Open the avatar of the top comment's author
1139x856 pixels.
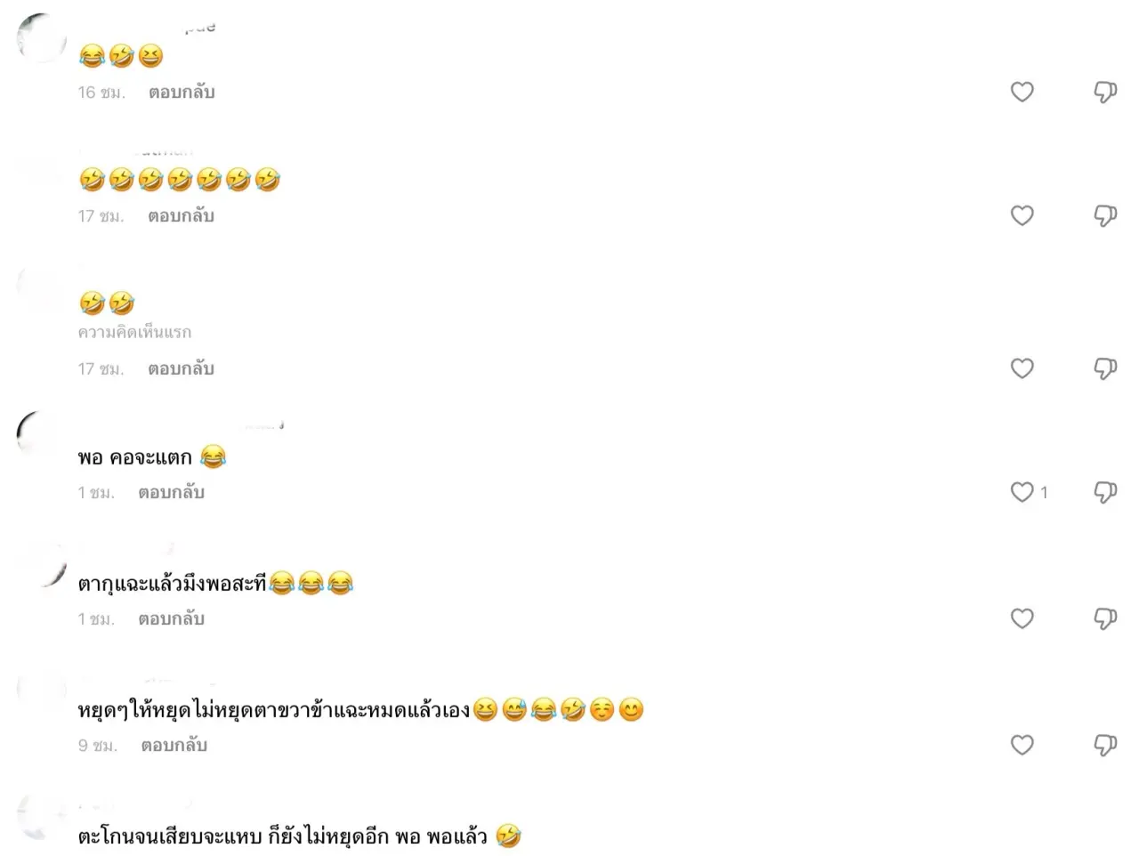click(41, 37)
